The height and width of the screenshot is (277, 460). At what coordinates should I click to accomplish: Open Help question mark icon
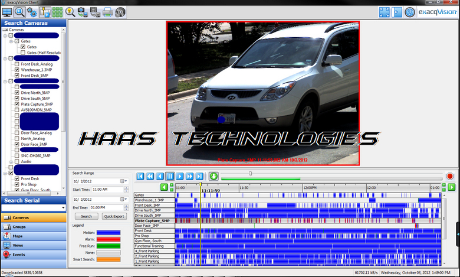click(409, 12)
